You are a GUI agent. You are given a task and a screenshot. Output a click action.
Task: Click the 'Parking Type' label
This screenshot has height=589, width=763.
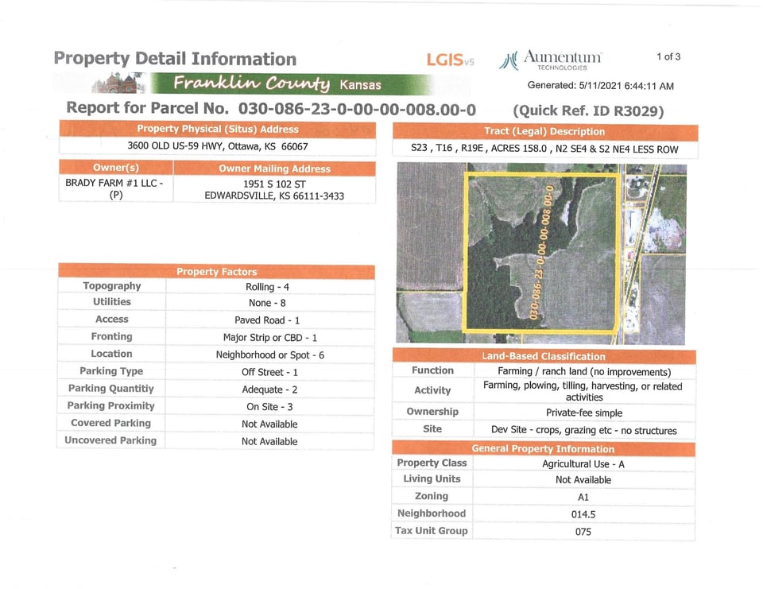tap(111, 371)
